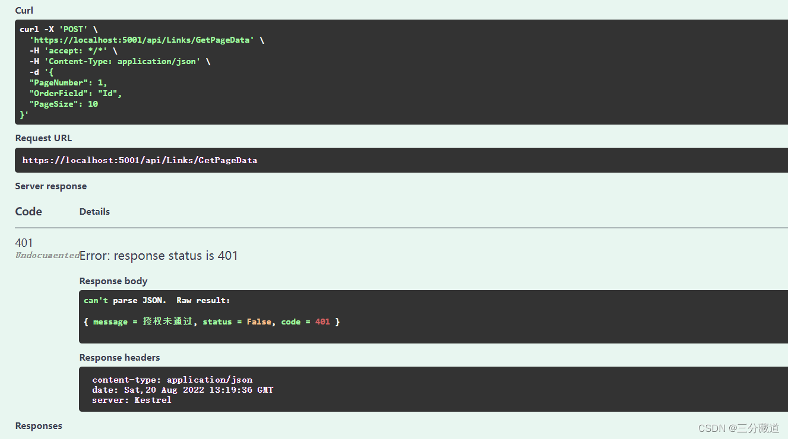Image resolution: width=788 pixels, height=439 pixels.
Task: Click the Undocumented label under 401
Action: (48, 255)
